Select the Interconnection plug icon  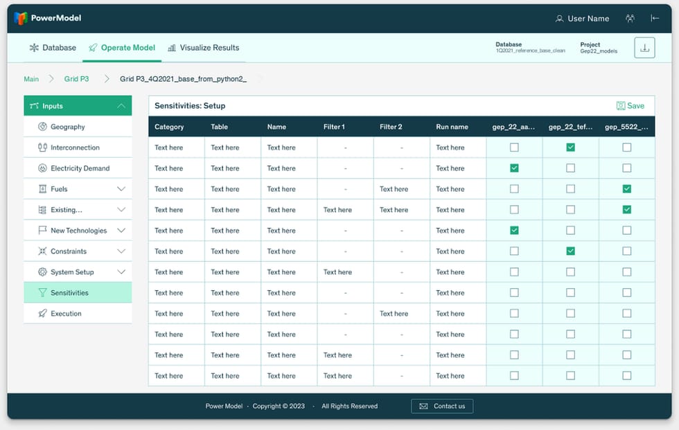point(42,147)
